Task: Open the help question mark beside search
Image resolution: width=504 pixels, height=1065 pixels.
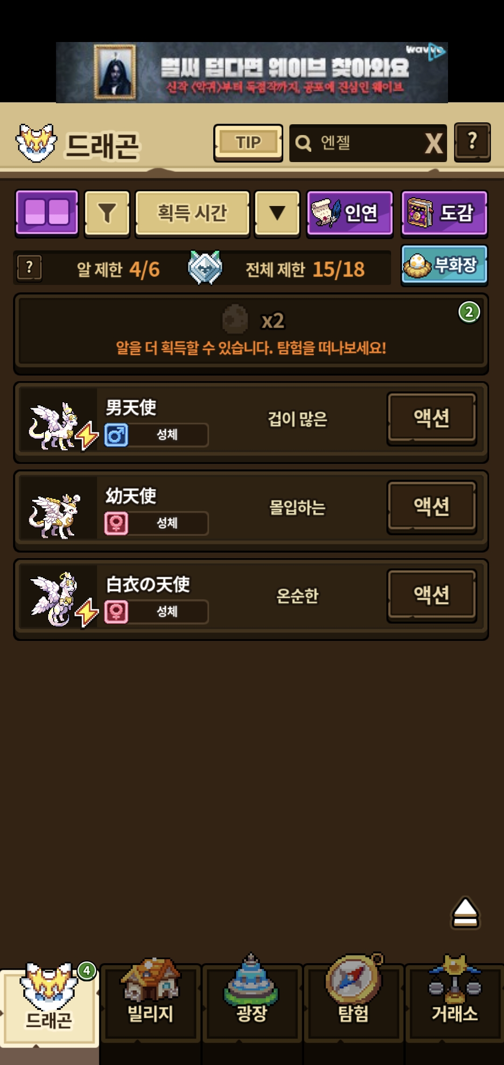Action: click(472, 142)
